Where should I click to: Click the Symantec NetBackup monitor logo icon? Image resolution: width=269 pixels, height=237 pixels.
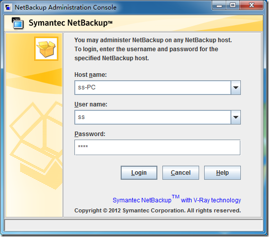click(18, 23)
